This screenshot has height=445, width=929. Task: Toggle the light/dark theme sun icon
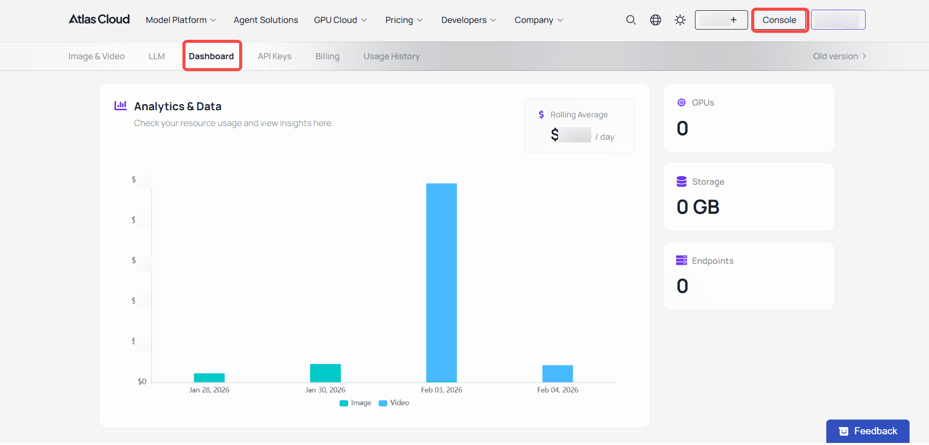(680, 20)
